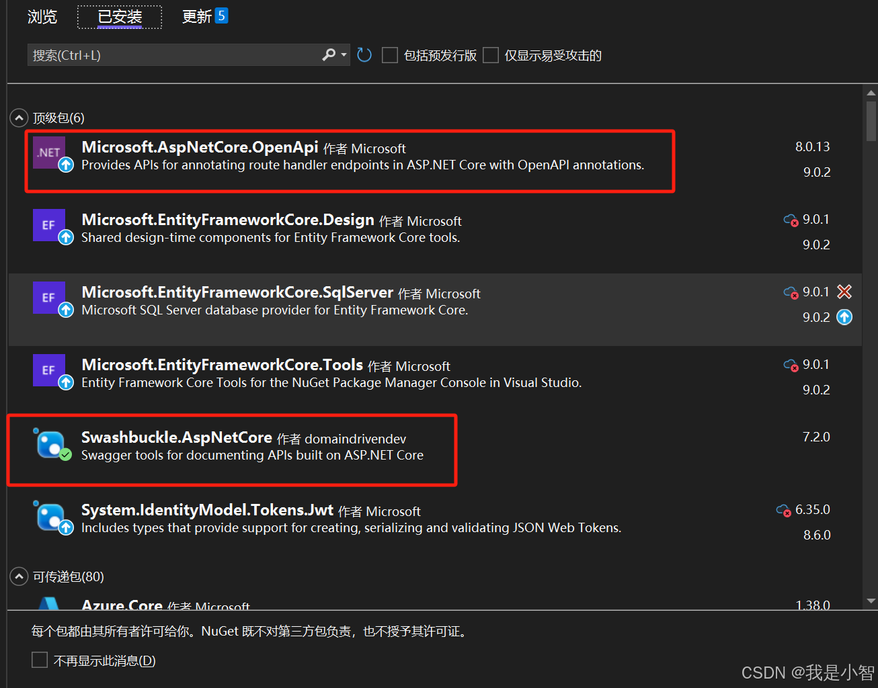Check 不再显示此消息(D) checkbox
The height and width of the screenshot is (688, 878).
coord(40,660)
